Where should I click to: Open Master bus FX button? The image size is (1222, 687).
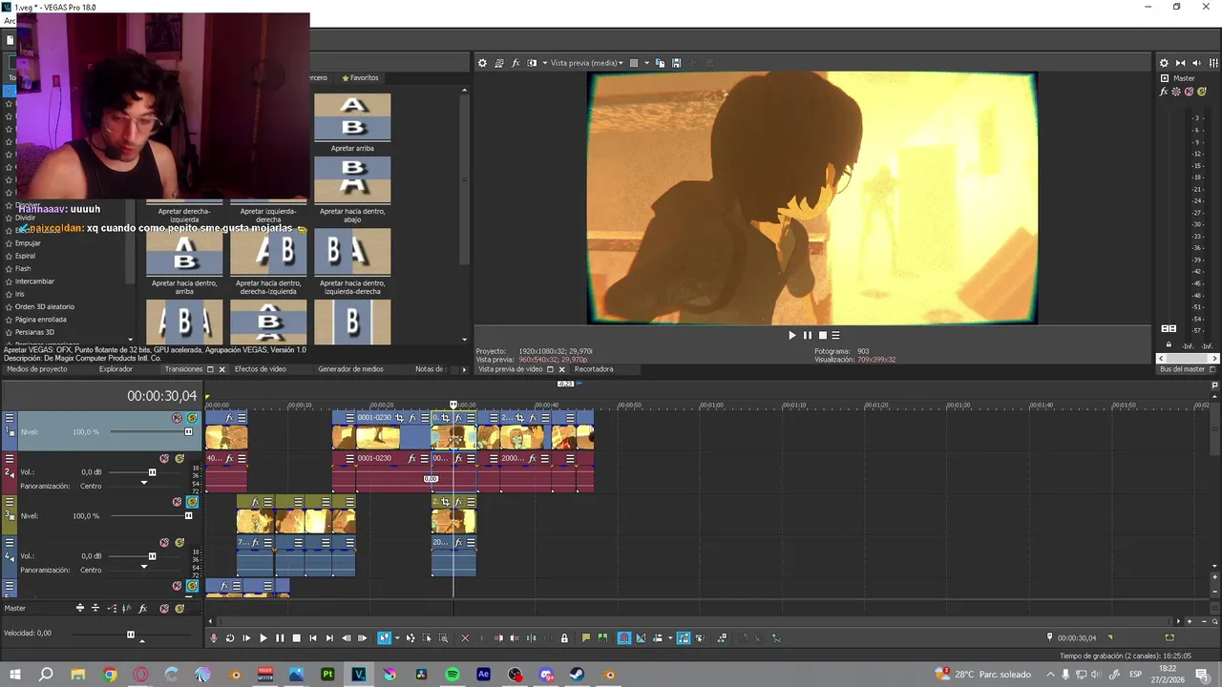click(x=1164, y=92)
